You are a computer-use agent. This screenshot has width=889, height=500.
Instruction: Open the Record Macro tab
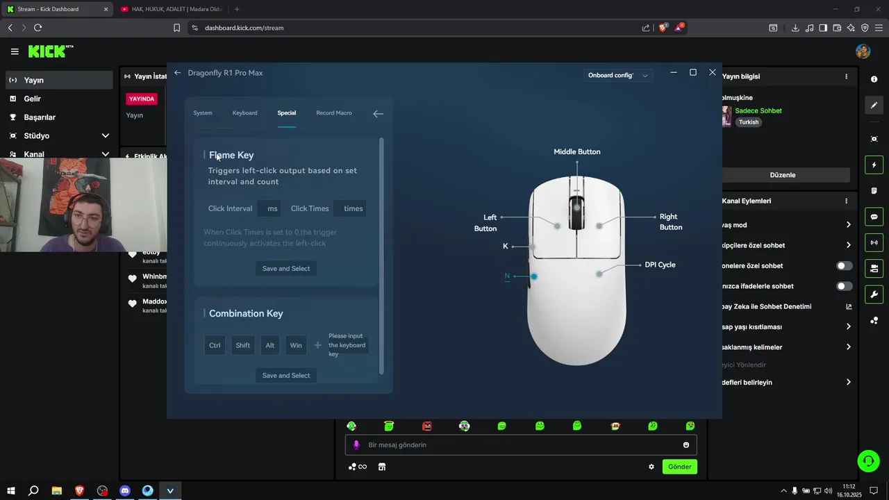point(334,113)
